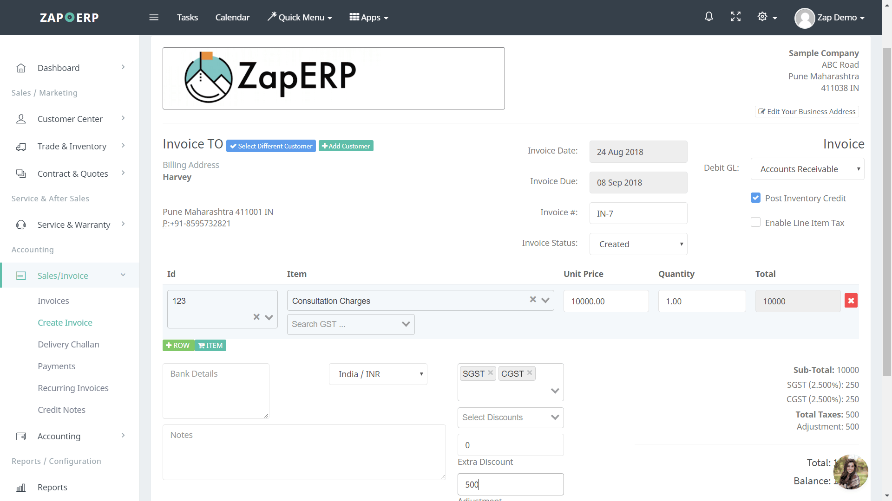The image size is (892, 501).
Task: Open the Calendar menu item
Action: (x=232, y=17)
